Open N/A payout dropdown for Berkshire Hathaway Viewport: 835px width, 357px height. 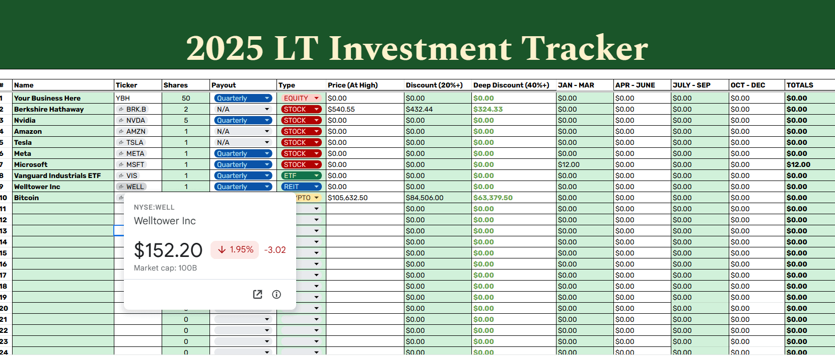coord(243,109)
